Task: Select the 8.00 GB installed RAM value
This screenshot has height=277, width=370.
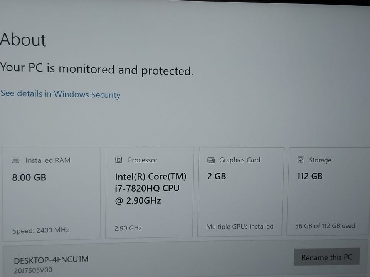Action: click(29, 177)
